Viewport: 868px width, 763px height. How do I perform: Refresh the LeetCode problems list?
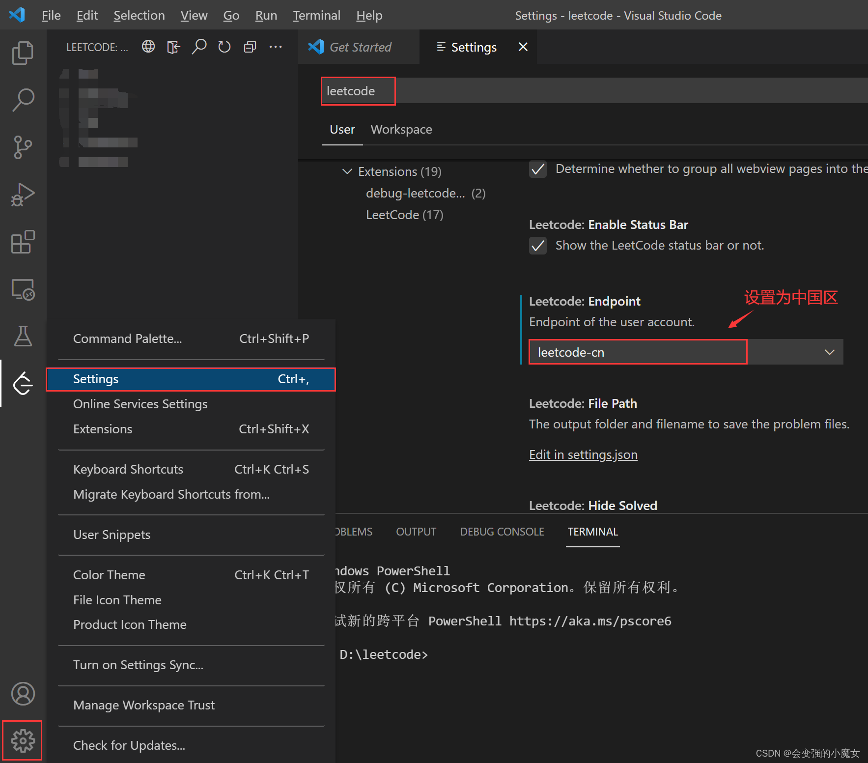point(224,47)
